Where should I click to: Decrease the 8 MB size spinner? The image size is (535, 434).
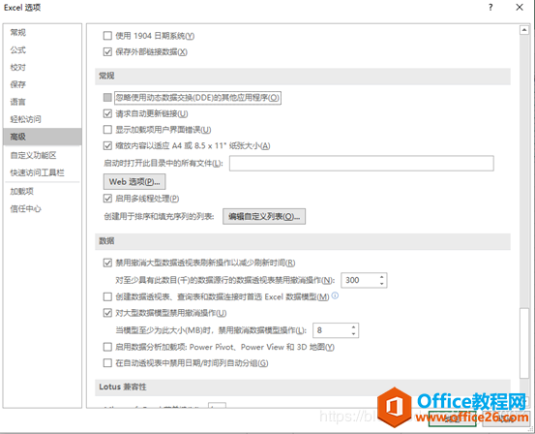tap(354, 334)
